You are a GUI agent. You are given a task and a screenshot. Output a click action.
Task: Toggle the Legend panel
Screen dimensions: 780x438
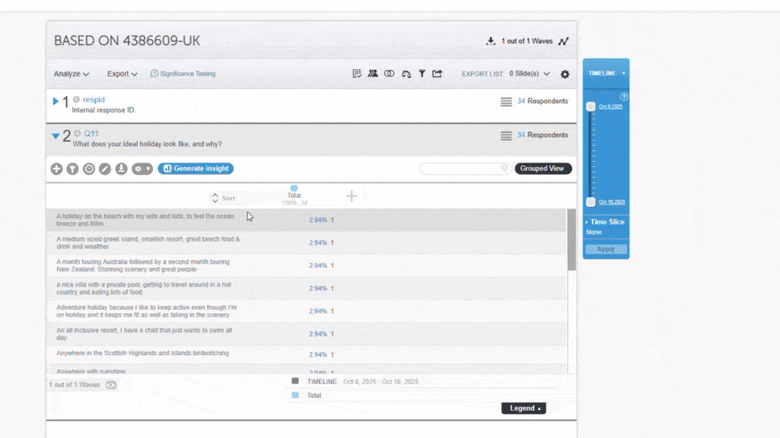[x=523, y=408]
